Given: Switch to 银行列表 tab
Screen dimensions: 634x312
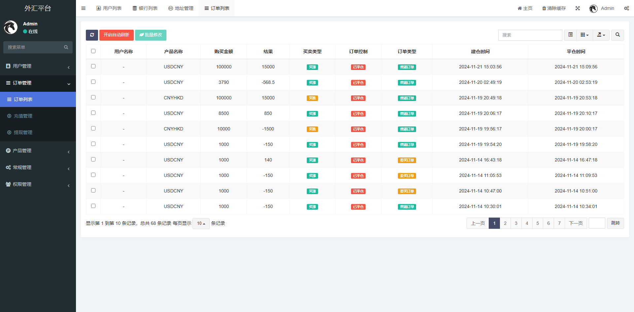Looking at the screenshot, I should [145, 8].
